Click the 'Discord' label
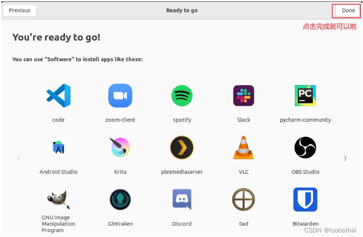Image resolution: width=363 pixels, height=237 pixels. click(x=182, y=224)
